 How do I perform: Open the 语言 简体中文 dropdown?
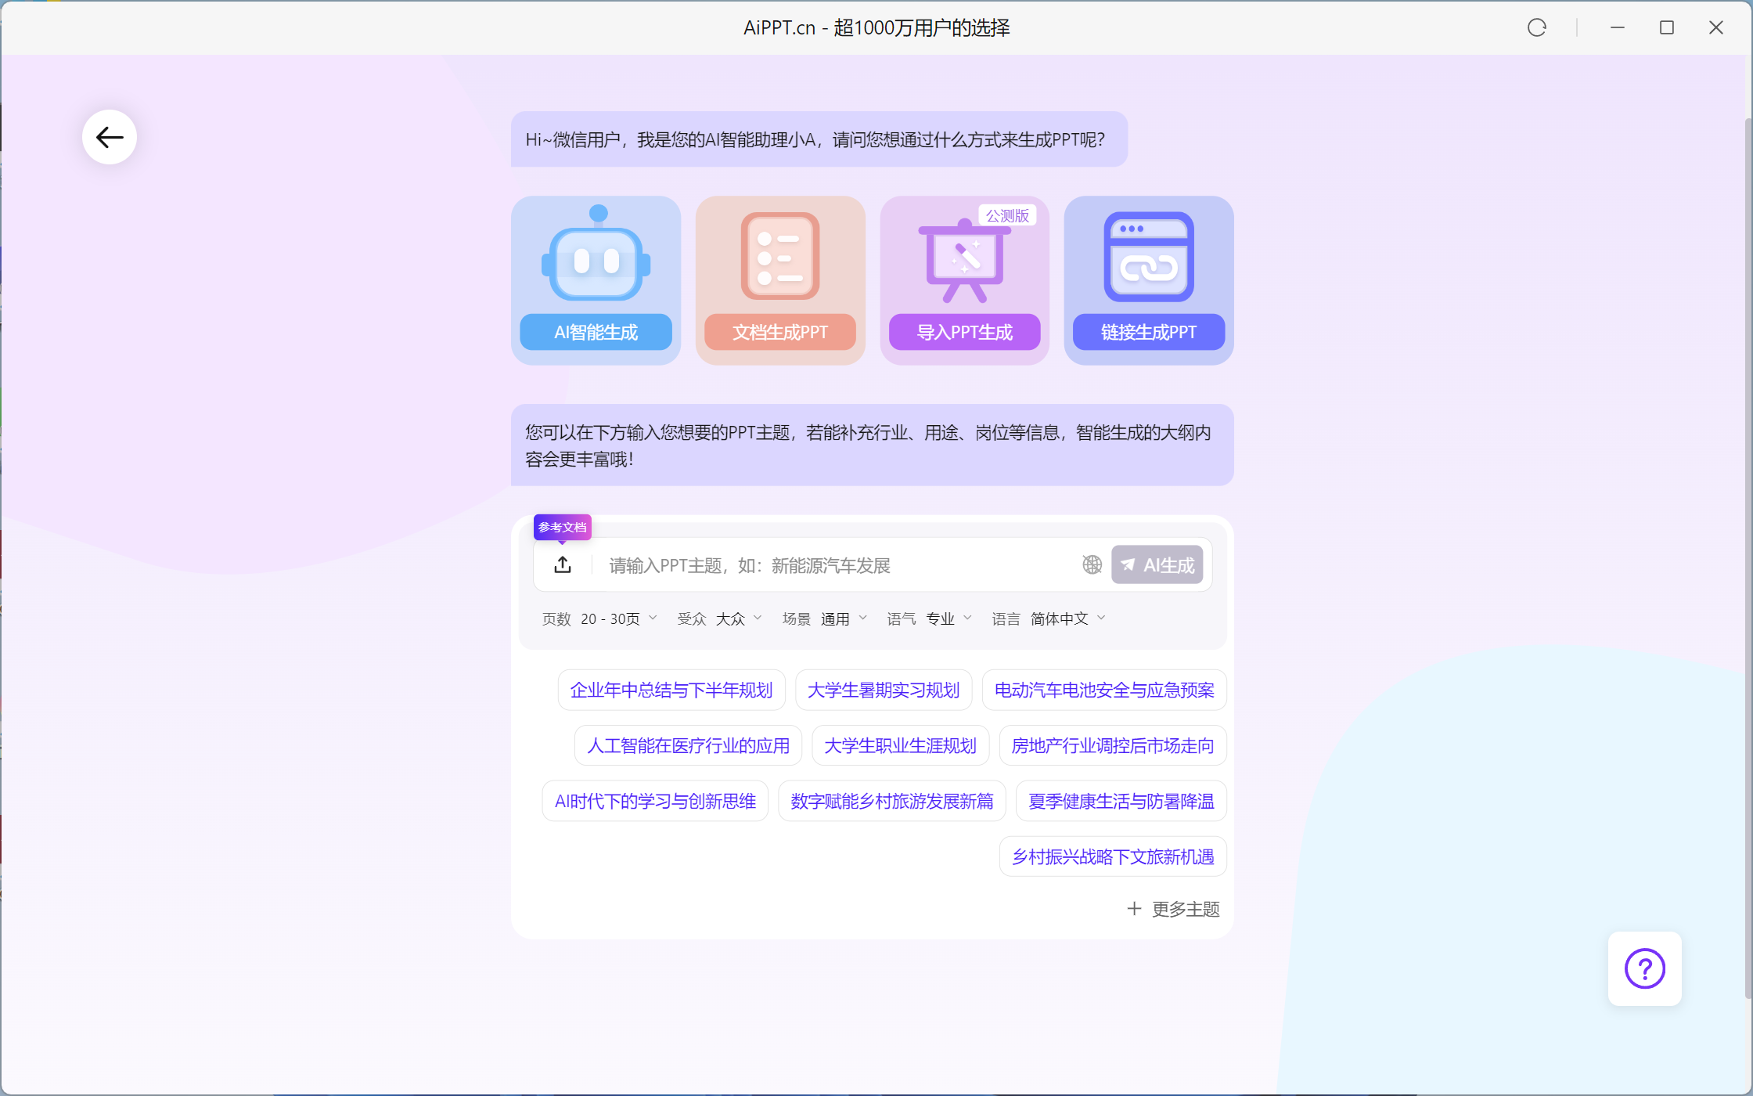pos(1049,619)
